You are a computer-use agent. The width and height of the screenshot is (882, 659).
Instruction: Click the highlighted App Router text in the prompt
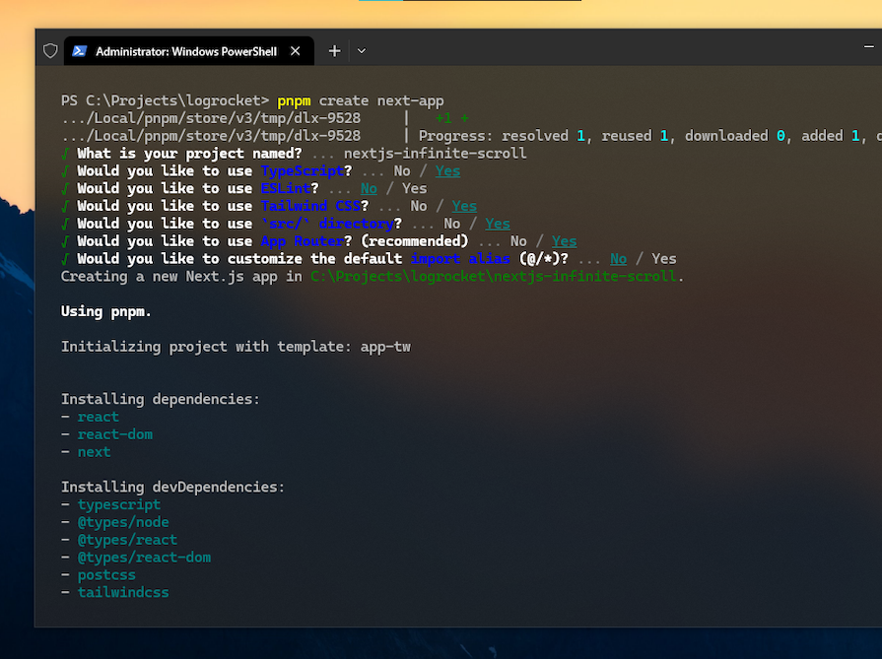pos(302,240)
